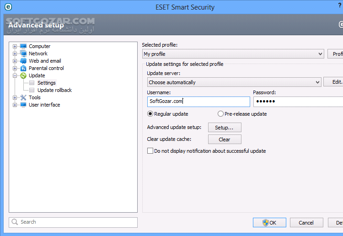Screen dimensions: 343x236
Task: Click the Parental control icon
Action: 23,68
